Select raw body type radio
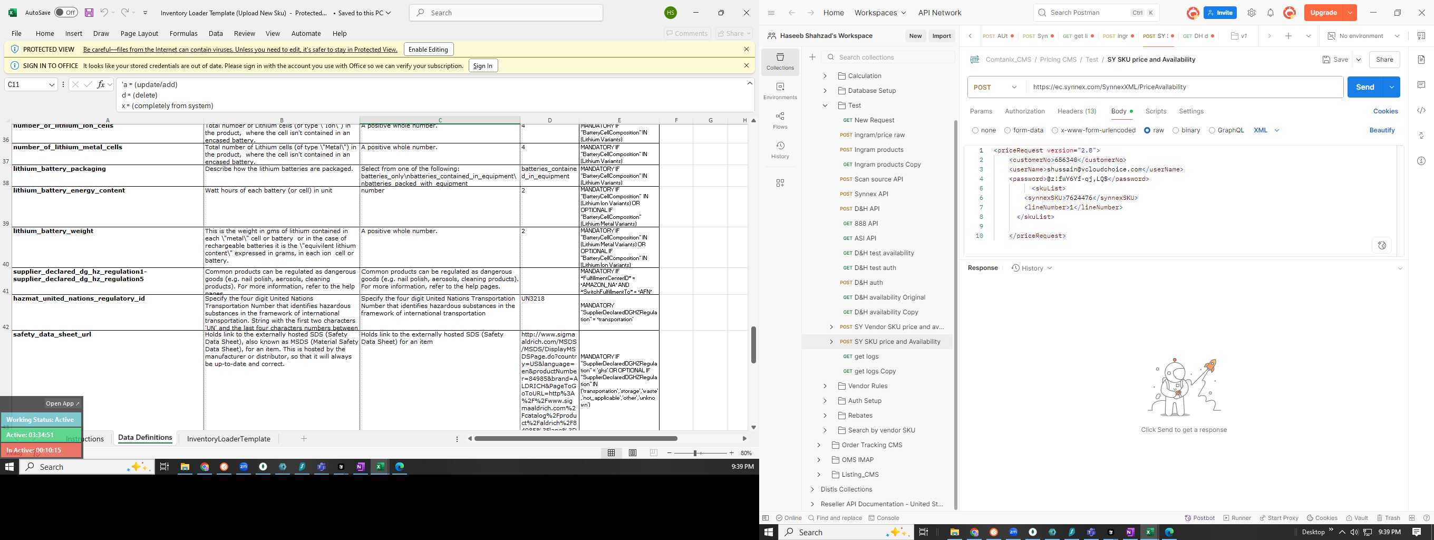The width and height of the screenshot is (1434, 540). [x=1147, y=130]
